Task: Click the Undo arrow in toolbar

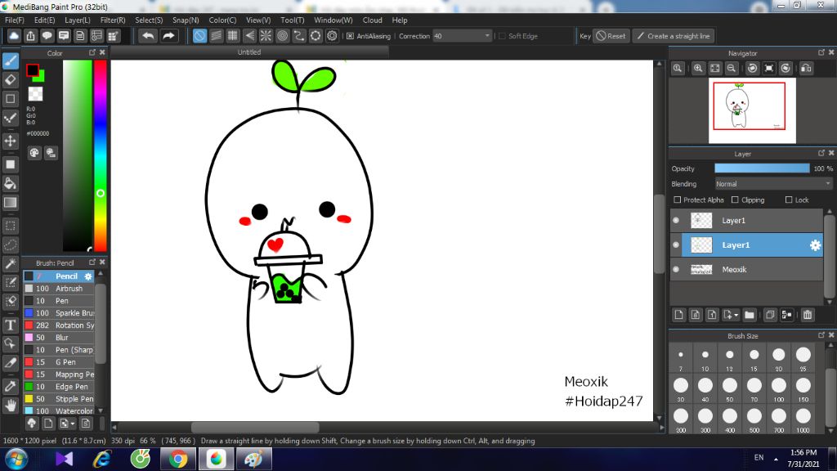Action: tap(148, 36)
